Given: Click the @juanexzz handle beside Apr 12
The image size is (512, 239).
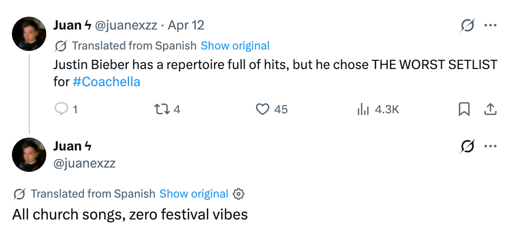Looking at the screenshot, I should [x=126, y=25].
